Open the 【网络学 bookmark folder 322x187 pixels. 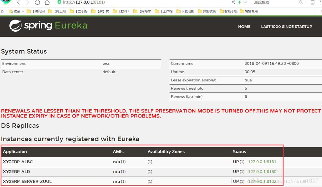tap(142, 11)
